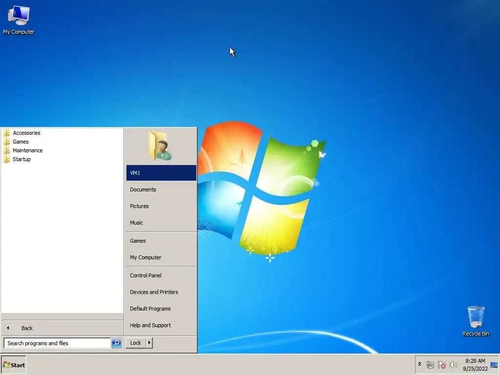Open the Recycle Bin desktop icon

coord(476,321)
